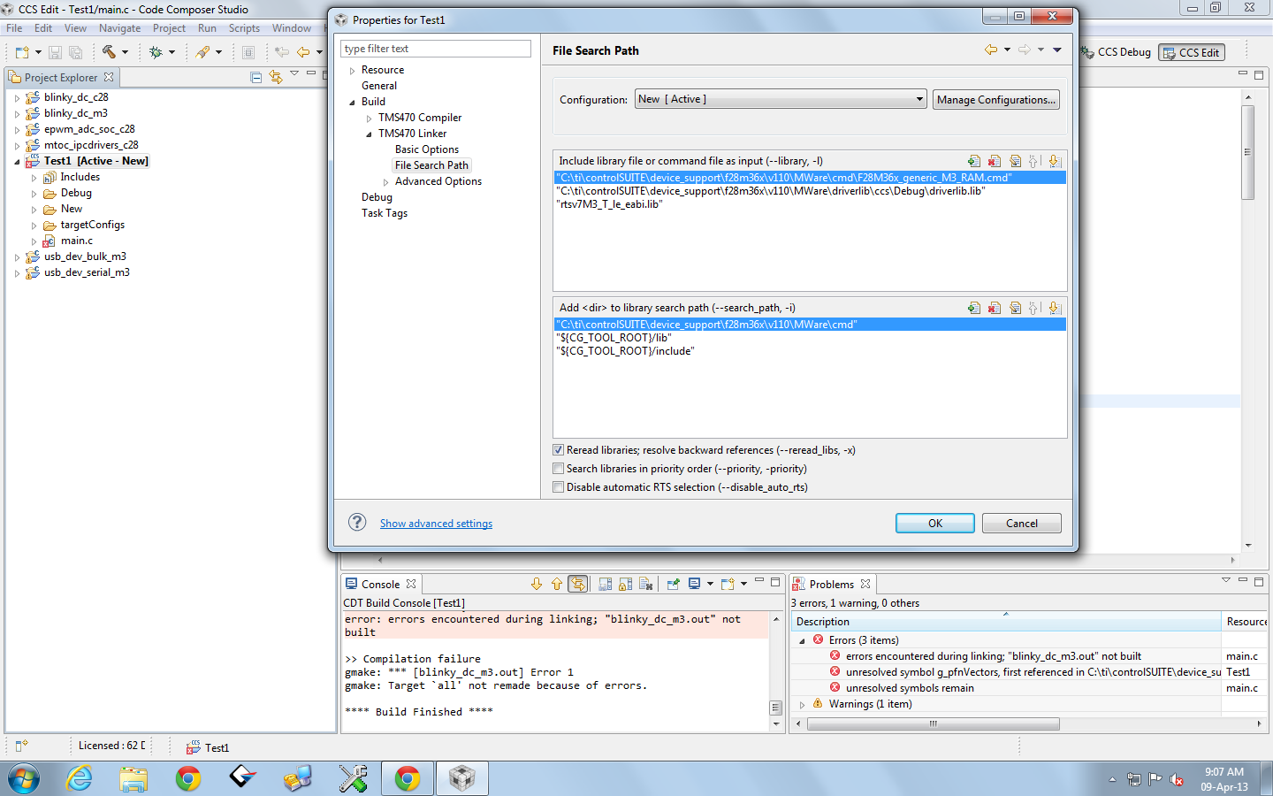The image size is (1273, 796).
Task: Open the Navigate menu
Action: click(x=119, y=28)
